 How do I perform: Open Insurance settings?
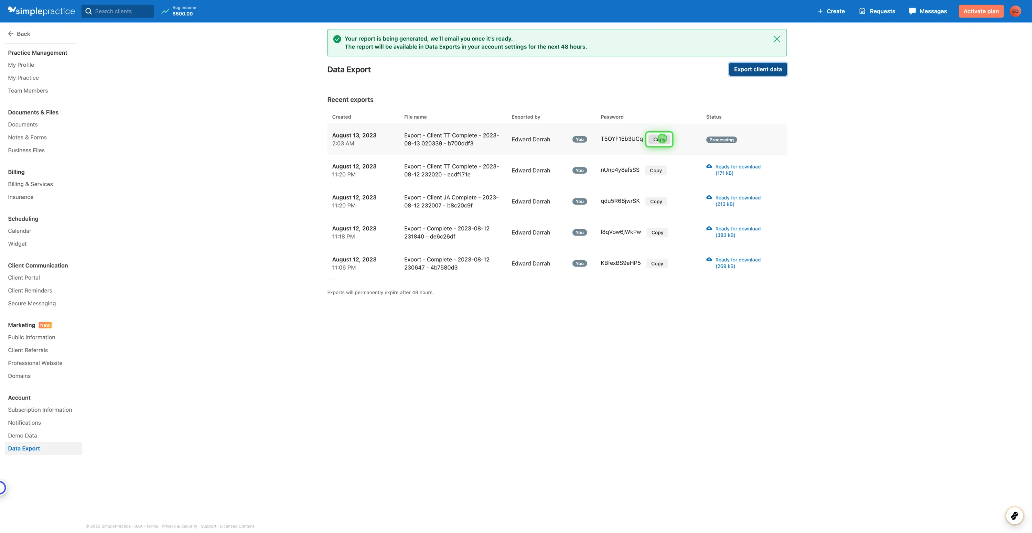point(20,197)
